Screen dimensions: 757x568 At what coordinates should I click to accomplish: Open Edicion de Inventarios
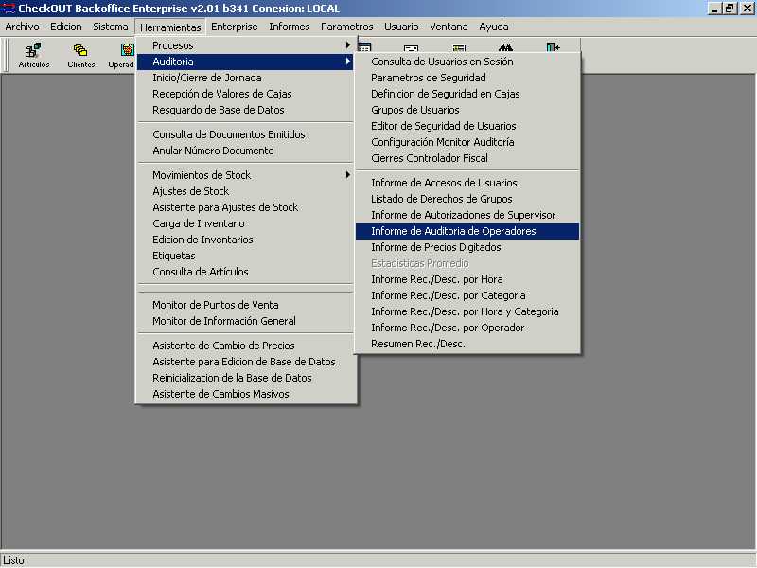(x=246, y=240)
